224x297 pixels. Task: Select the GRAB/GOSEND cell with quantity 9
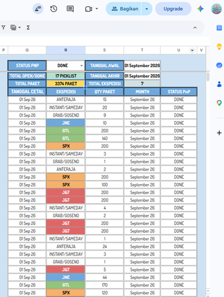pos(66,115)
